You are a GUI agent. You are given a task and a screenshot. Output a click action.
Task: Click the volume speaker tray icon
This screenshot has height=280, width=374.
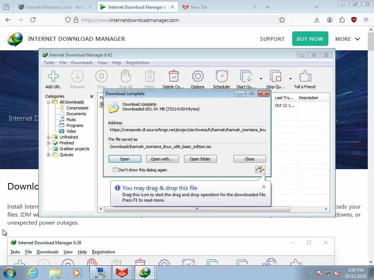[x=337, y=273]
